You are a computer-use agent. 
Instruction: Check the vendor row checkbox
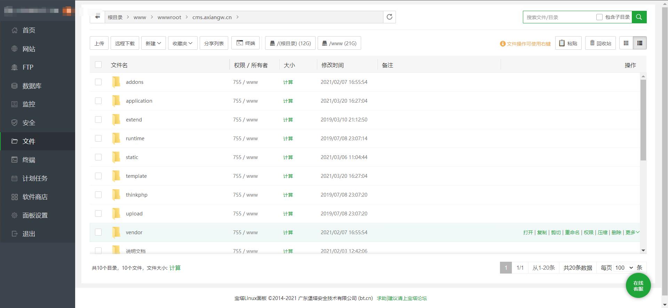[x=98, y=232]
